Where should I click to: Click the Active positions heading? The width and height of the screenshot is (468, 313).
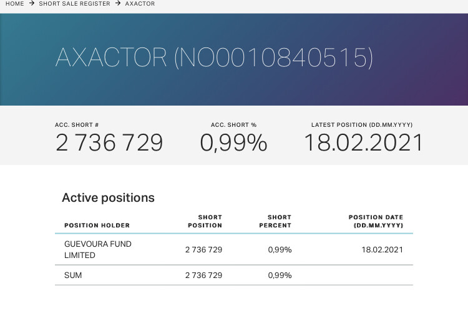click(108, 197)
